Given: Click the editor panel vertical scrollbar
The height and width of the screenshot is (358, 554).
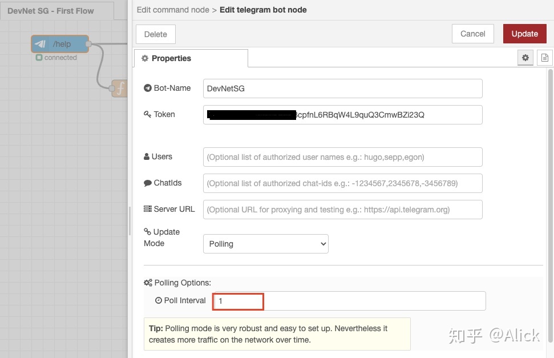Looking at the screenshot, I should (x=550, y=206).
